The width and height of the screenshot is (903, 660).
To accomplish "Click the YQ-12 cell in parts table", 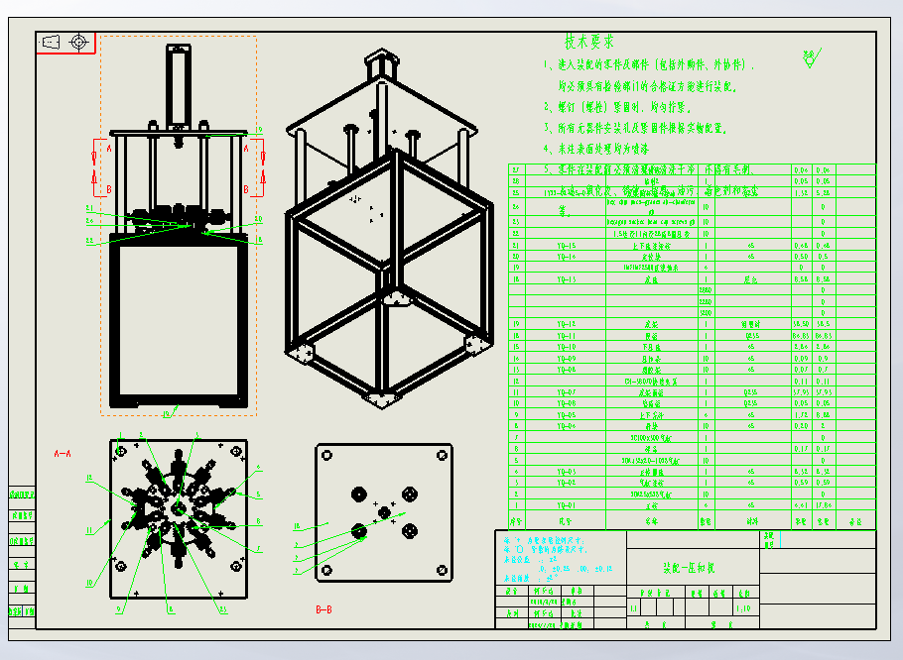I will tap(566, 324).
